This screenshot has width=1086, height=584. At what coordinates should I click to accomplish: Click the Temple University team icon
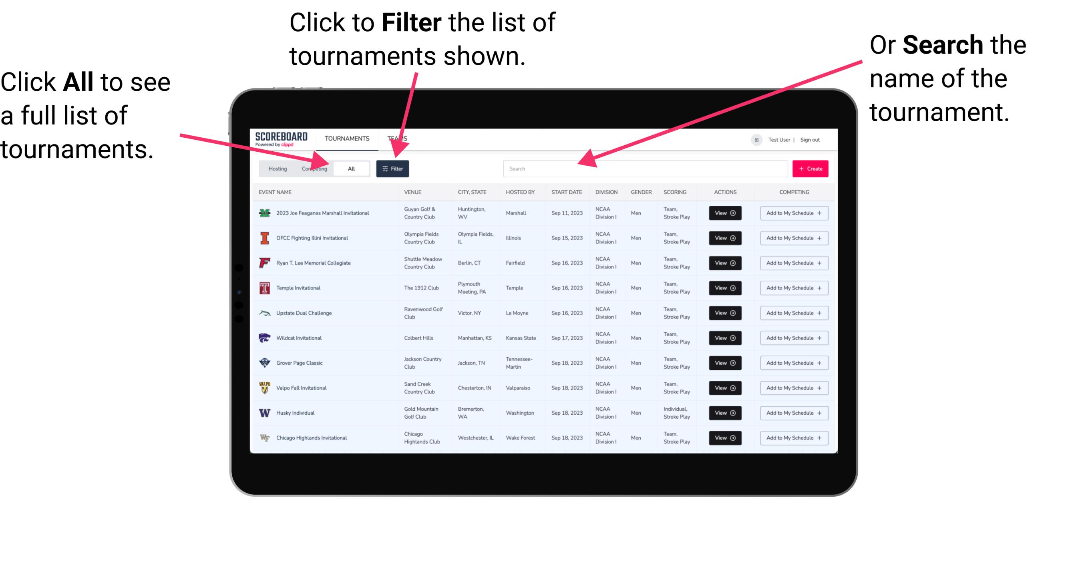264,288
